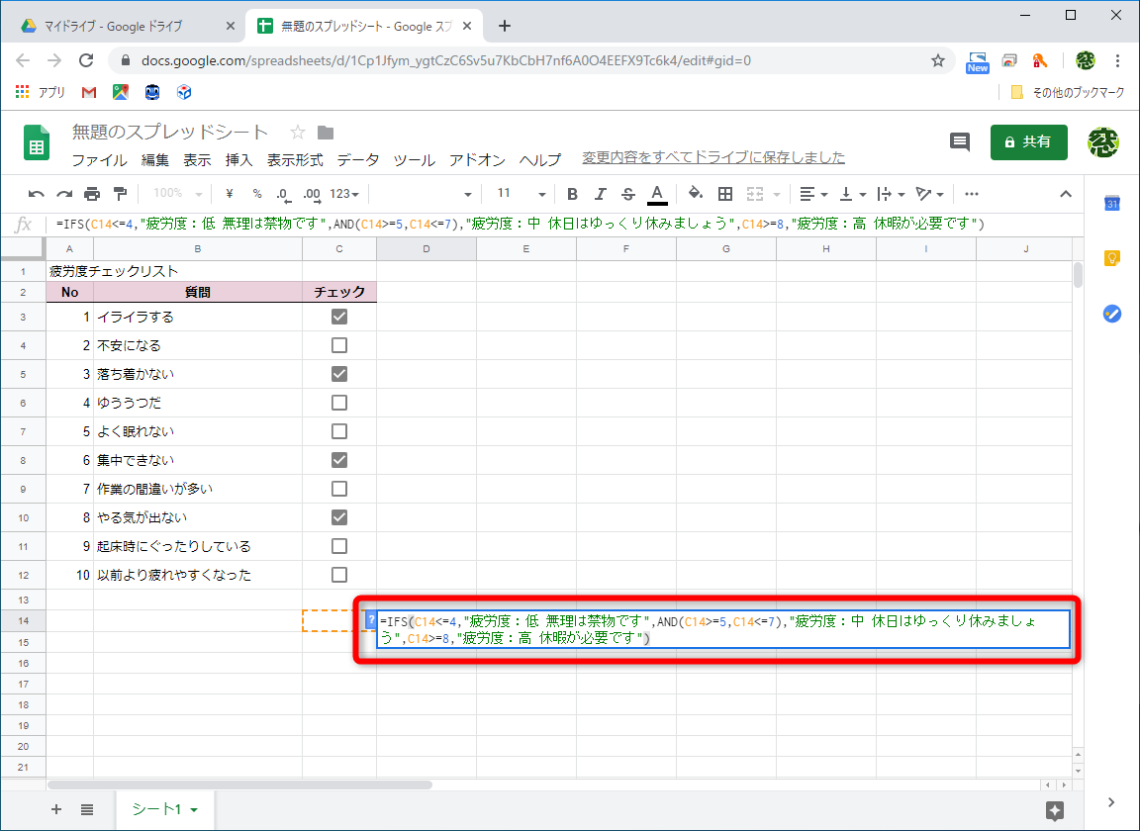Toggle the checkbox for よく眠れない
Viewport: 1140px width, 831px height.
click(339, 431)
